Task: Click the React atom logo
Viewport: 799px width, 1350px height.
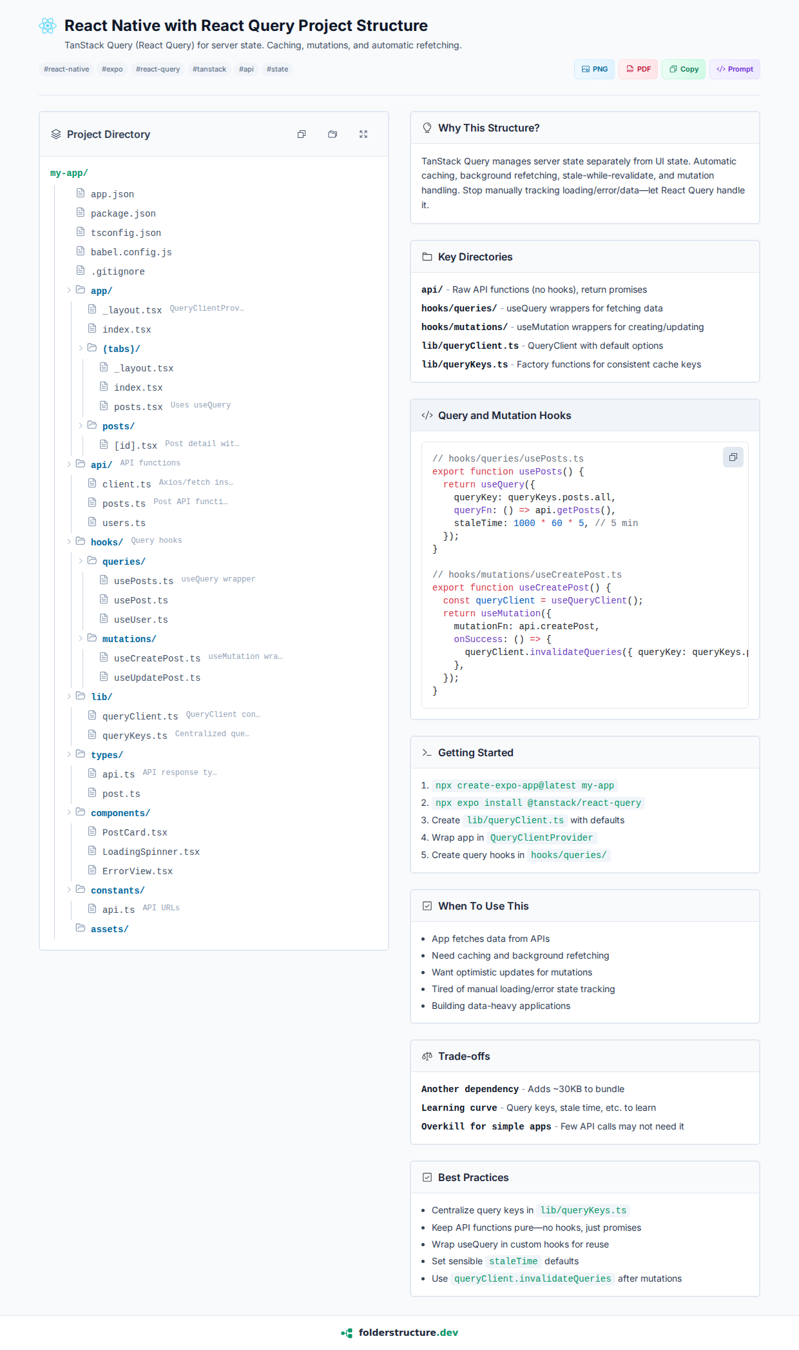Action: click(x=48, y=26)
